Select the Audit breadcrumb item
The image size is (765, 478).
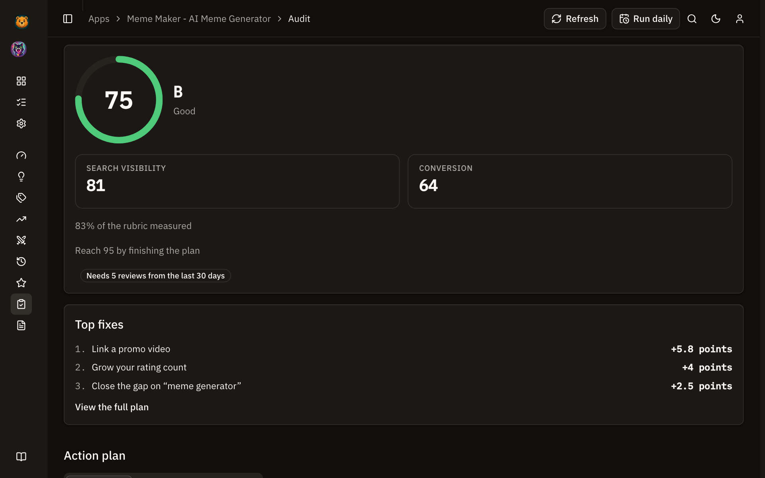[x=299, y=19]
